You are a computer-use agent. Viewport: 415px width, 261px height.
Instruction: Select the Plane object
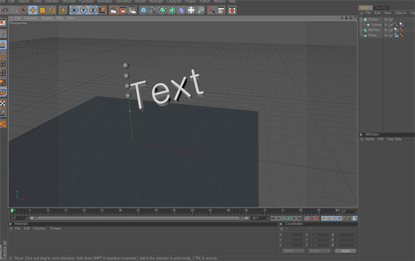pos(372,35)
